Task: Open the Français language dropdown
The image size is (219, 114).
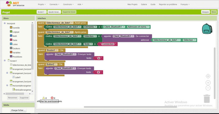Action: click(185, 4)
